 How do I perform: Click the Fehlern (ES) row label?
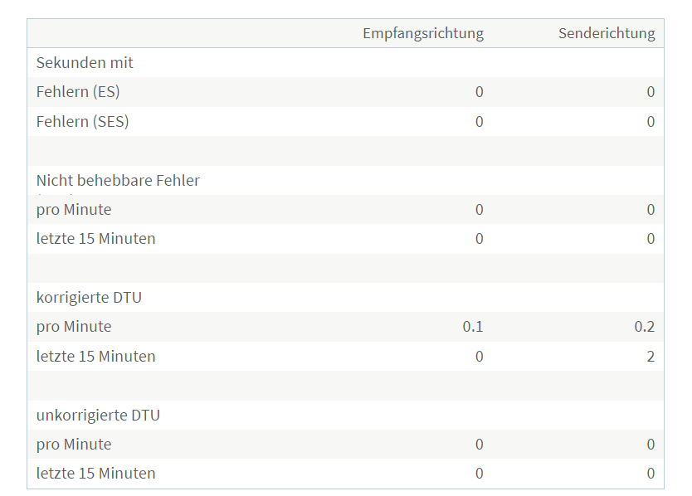point(78,92)
